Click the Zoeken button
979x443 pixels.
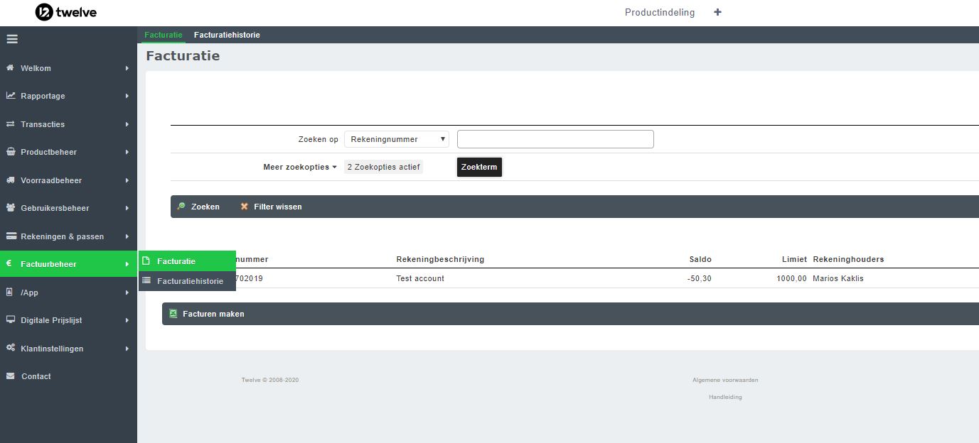click(x=198, y=207)
